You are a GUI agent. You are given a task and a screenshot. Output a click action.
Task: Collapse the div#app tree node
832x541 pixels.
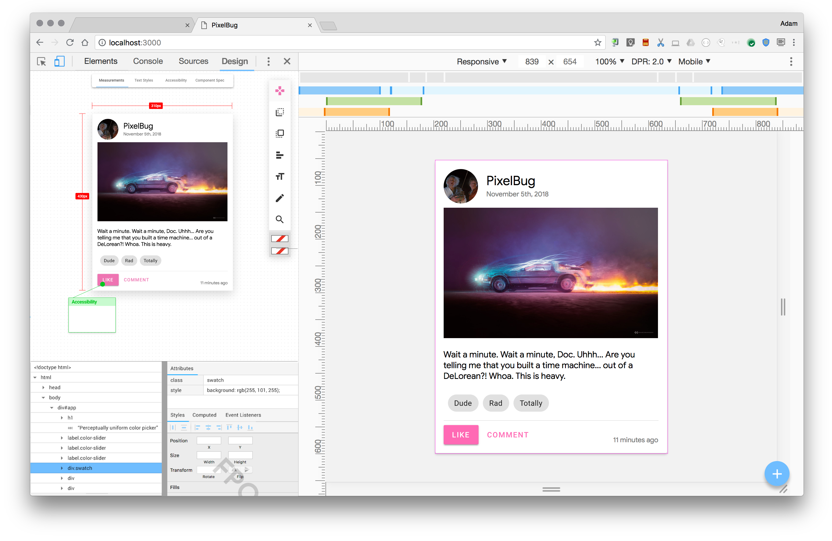tap(52, 408)
